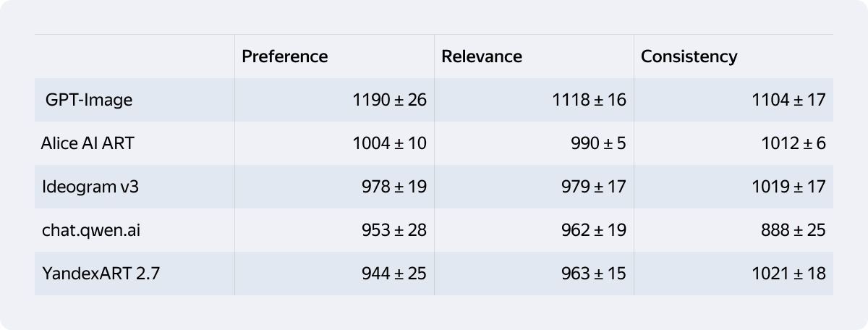Click chat.qwen.ai Relevance value 962 ± 19
The image size is (868, 330).
tap(594, 230)
